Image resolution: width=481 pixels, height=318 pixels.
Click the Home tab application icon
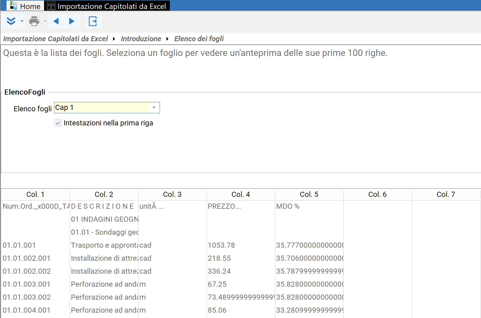coord(13,6)
